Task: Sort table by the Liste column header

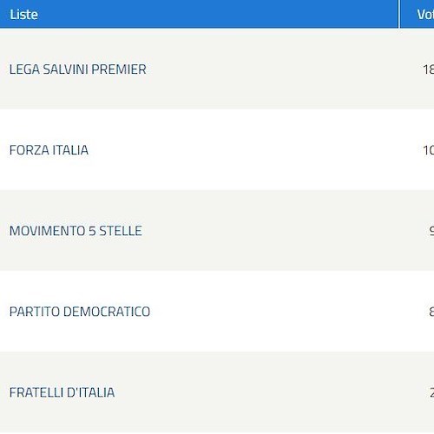Action: point(23,15)
